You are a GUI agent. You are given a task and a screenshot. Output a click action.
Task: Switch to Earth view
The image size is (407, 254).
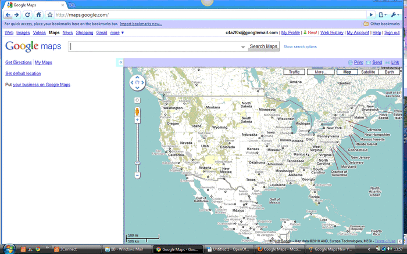point(389,72)
